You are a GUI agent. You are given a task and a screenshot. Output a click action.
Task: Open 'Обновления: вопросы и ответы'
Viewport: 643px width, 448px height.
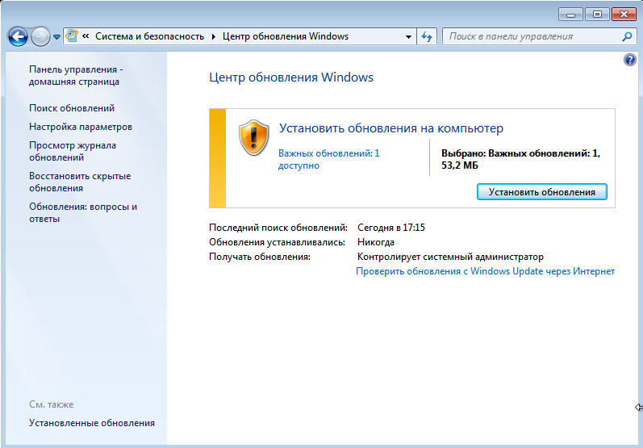point(83,212)
